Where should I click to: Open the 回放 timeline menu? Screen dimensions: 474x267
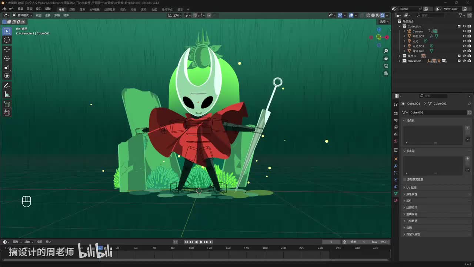coord(17,242)
